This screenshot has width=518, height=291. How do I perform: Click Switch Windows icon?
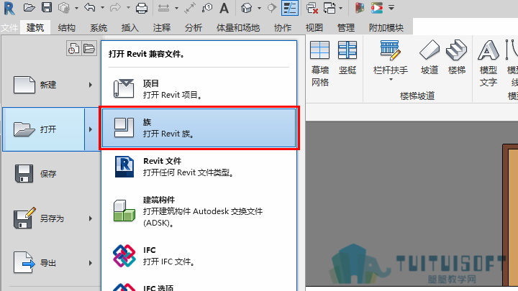330,8
